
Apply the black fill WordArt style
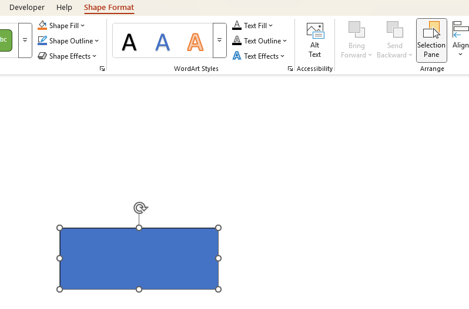click(129, 41)
